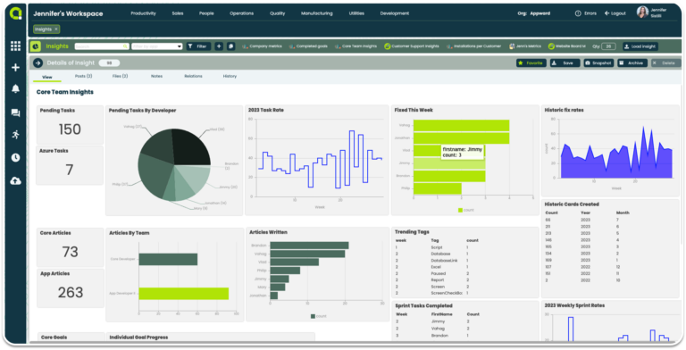Log out of the workspace
686x350 pixels.
[x=615, y=13]
